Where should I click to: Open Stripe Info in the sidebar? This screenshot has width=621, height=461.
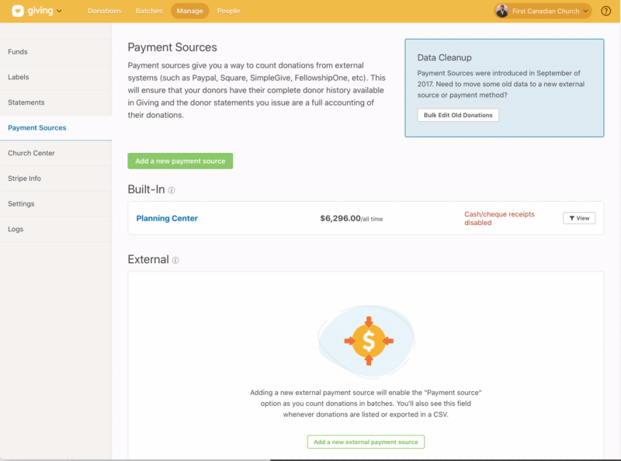(x=25, y=179)
